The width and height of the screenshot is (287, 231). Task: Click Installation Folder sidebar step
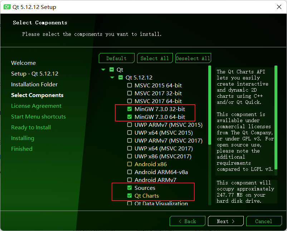(x=34, y=84)
